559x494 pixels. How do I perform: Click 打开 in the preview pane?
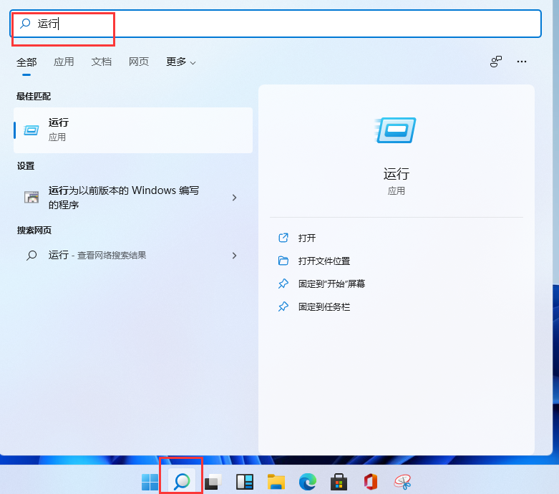tap(307, 238)
